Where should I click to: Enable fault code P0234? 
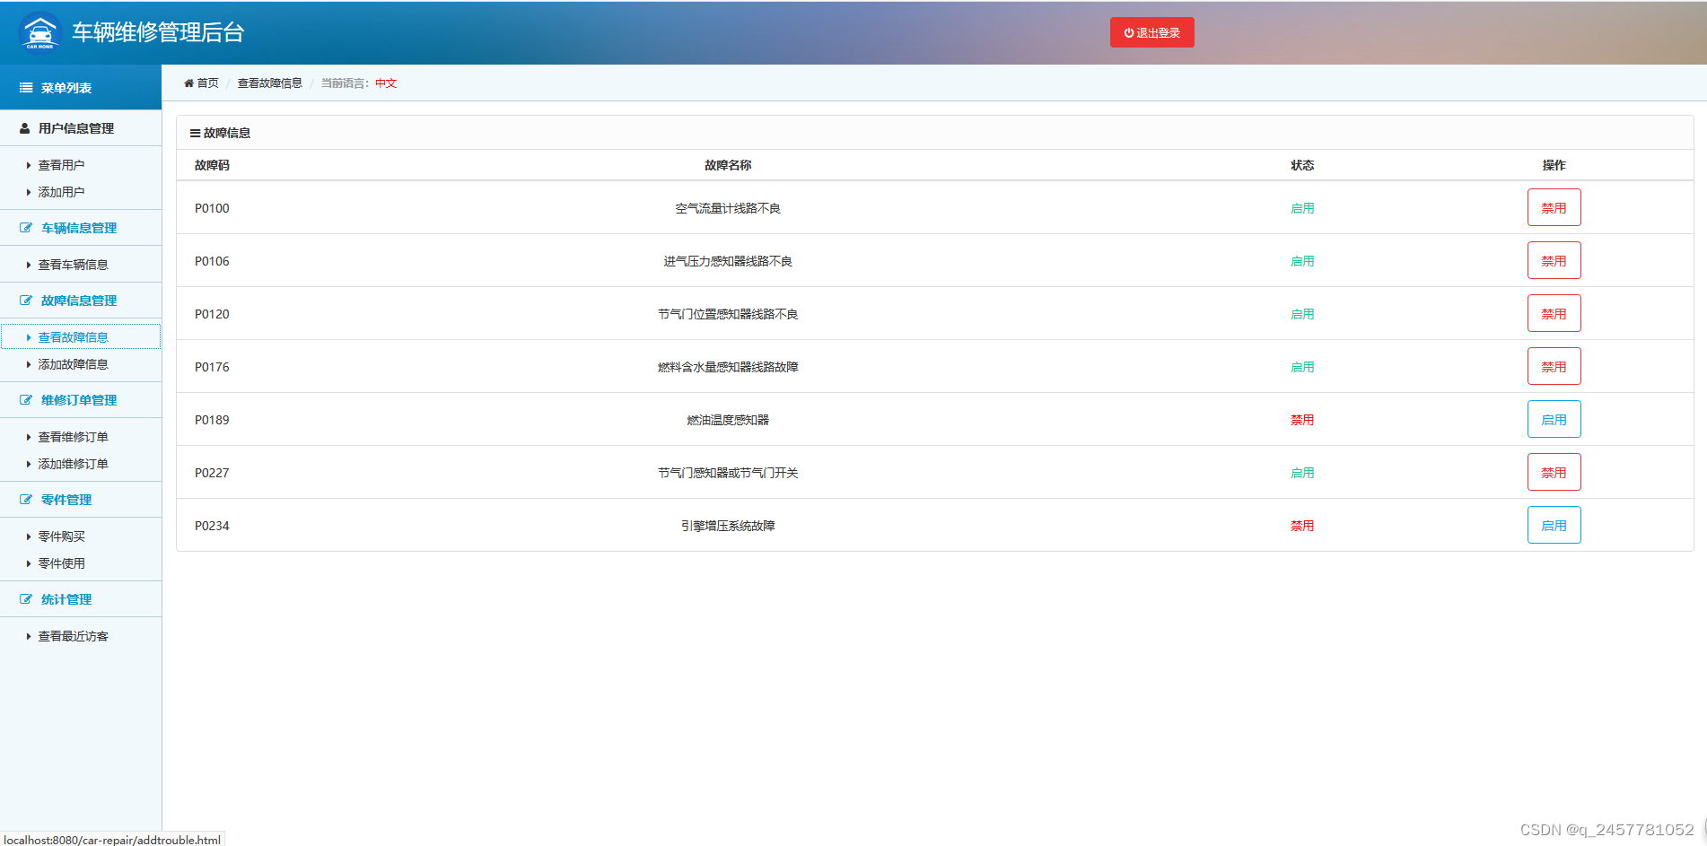(x=1554, y=525)
